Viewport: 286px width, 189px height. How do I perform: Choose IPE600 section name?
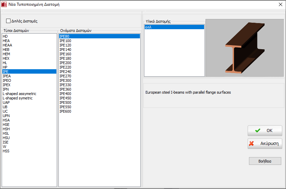pos(65,111)
